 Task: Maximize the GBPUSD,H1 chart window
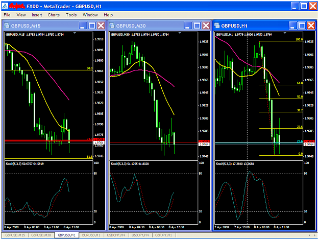click(x=302, y=26)
